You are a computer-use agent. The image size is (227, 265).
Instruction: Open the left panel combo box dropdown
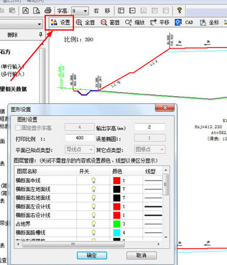coord(39,24)
